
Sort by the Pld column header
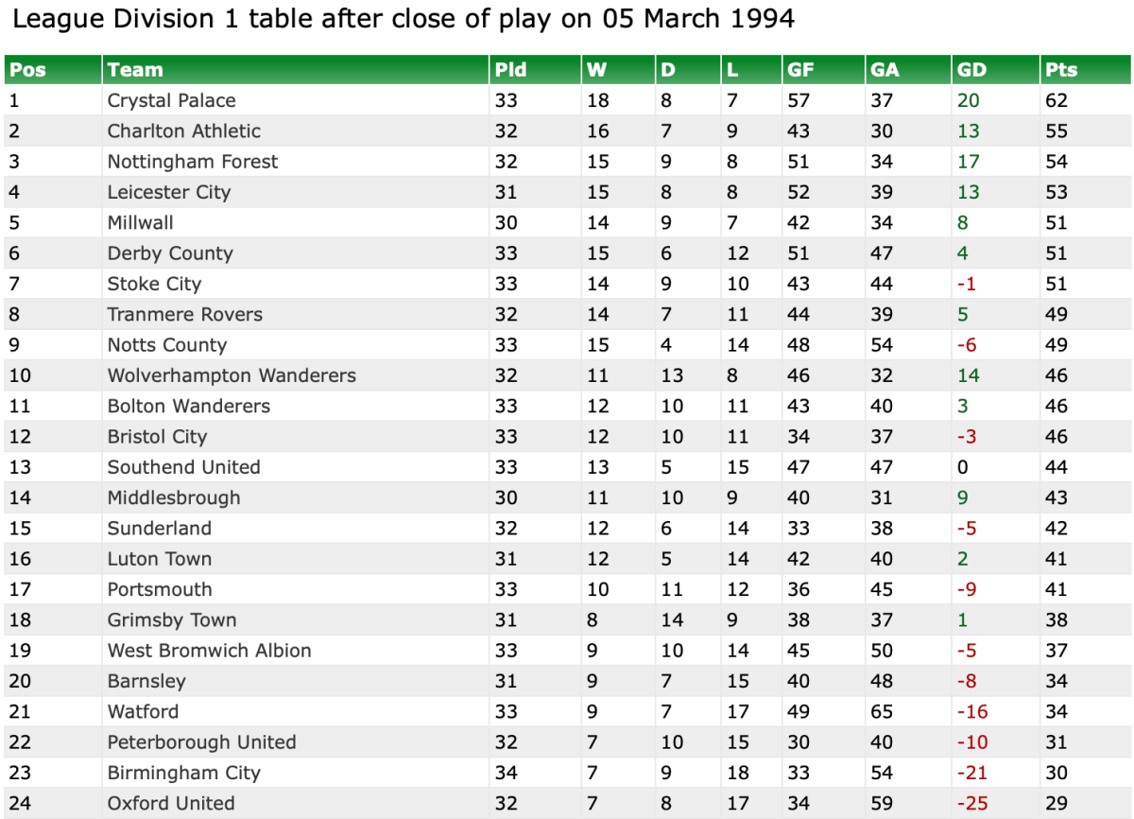tap(510, 70)
